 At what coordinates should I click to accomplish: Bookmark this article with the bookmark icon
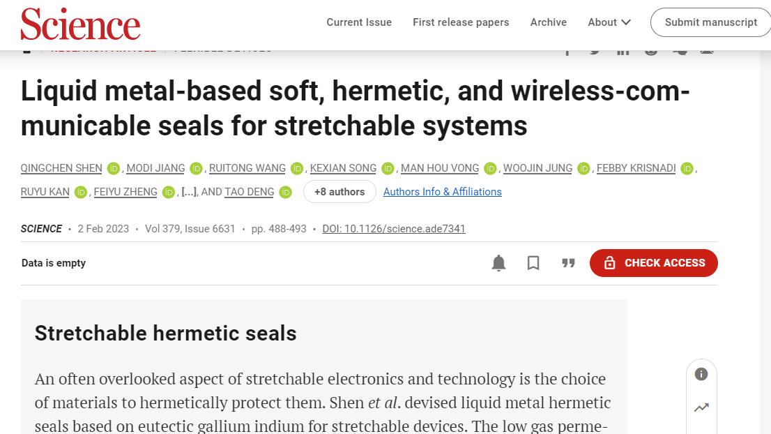click(533, 263)
